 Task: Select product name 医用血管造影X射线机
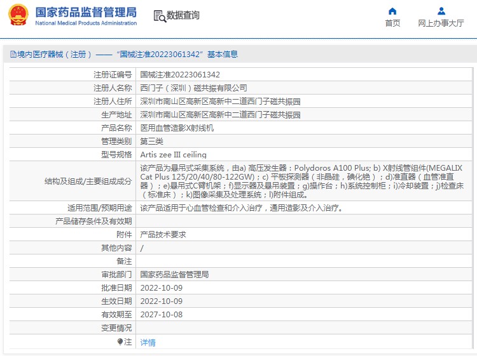(177, 128)
